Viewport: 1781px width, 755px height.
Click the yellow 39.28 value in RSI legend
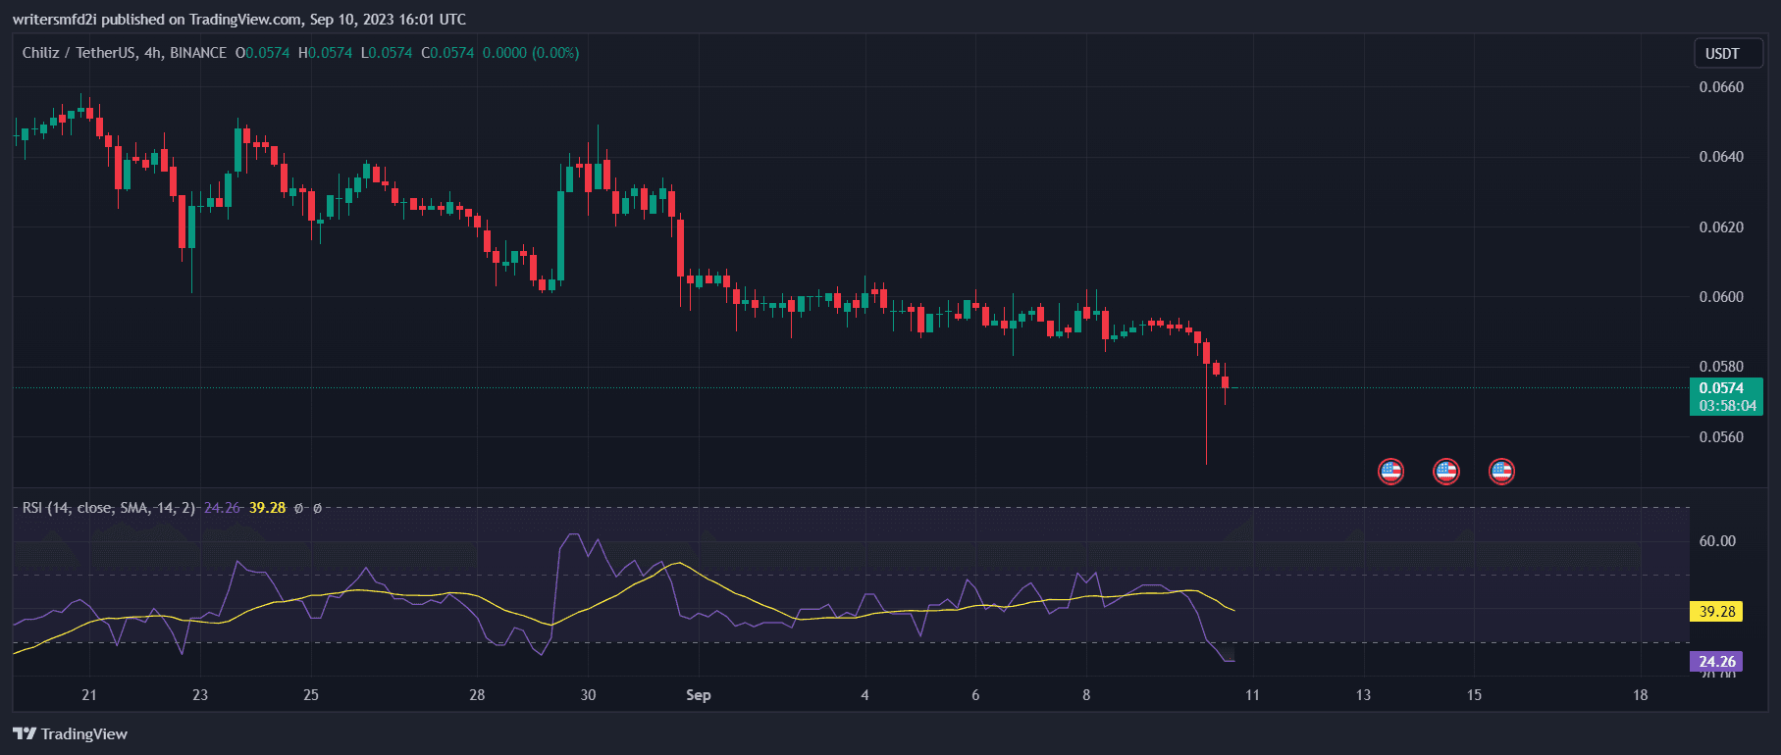(267, 508)
